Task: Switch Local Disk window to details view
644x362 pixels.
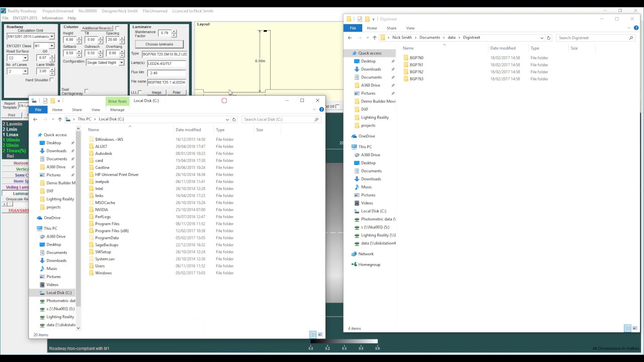Action: point(313,334)
